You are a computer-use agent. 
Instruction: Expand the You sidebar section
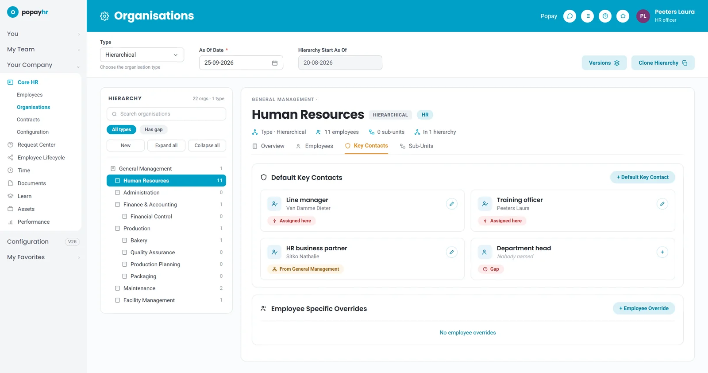pyautogui.click(x=43, y=34)
